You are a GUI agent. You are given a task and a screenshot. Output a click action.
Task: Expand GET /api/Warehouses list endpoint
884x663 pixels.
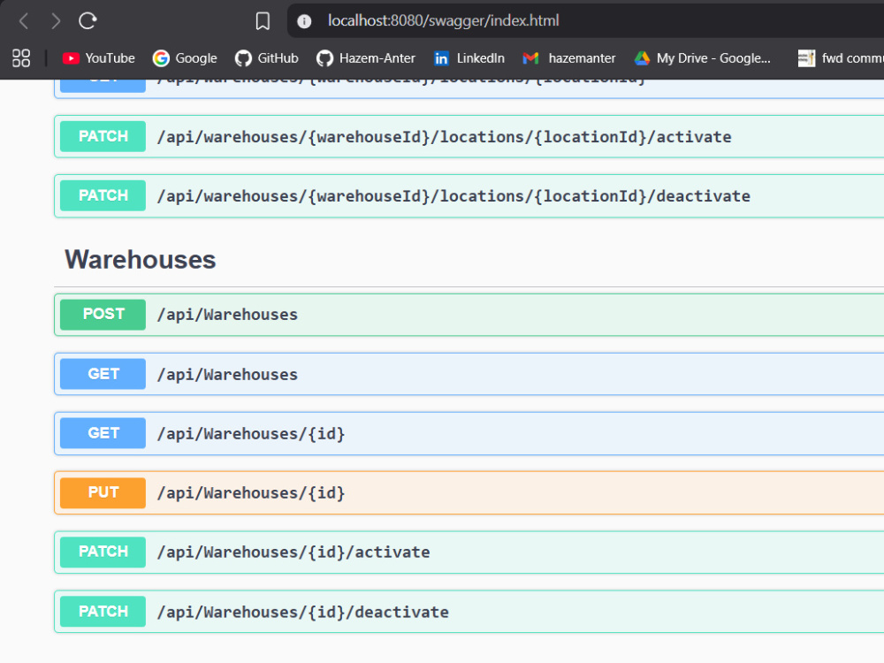coord(469,374)
